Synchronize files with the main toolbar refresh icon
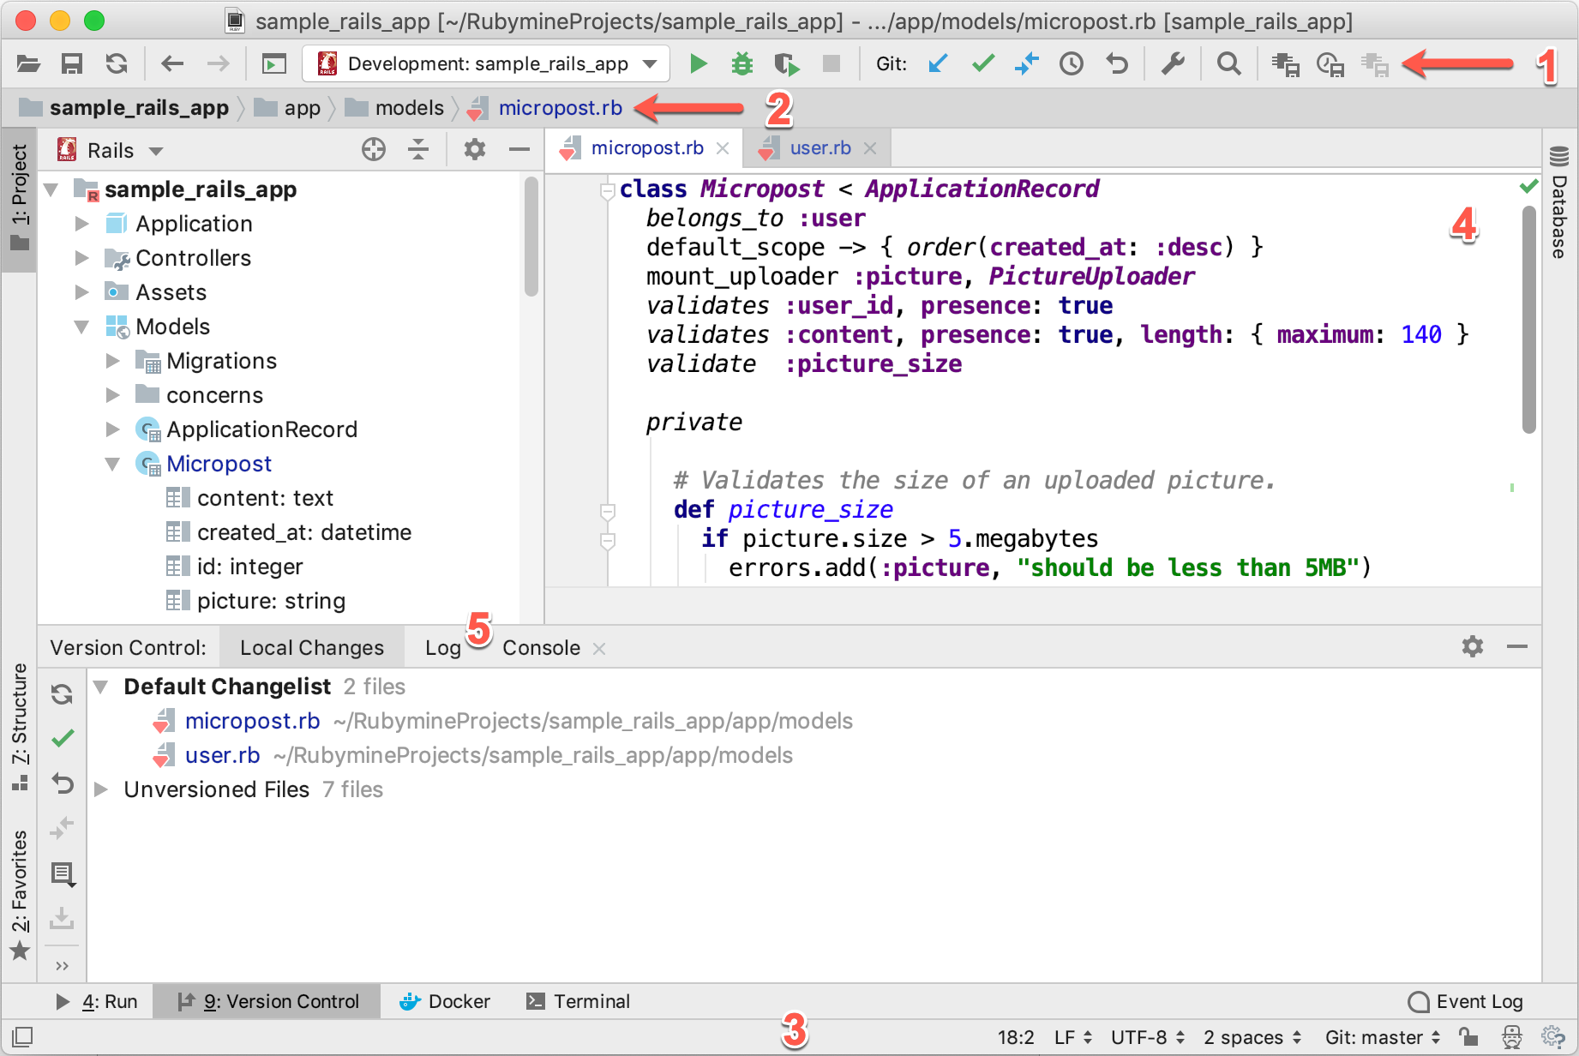Viewport: 1579px width, 1056px height. tap(117, 63)
